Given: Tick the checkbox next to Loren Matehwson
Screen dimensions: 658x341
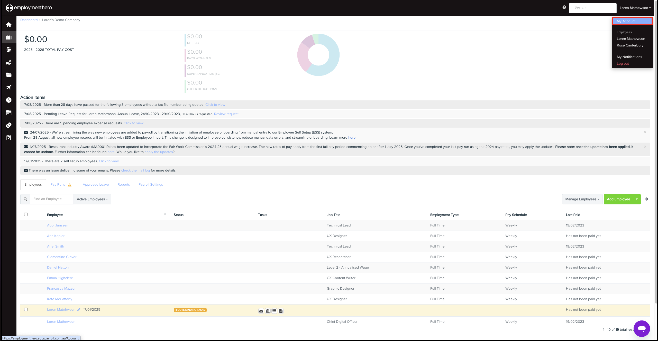Looking at the screenshot, I should (26, 309).
